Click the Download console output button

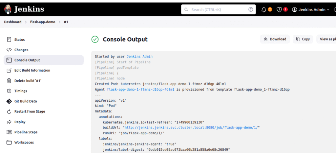click(275, 39)
